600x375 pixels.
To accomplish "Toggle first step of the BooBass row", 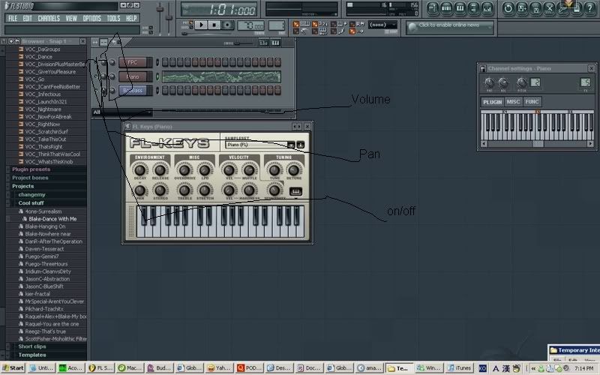I will pos(165,91).
